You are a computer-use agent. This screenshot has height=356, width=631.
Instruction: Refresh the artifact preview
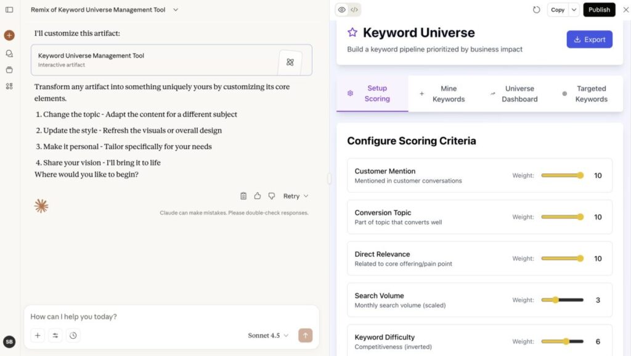click(537, 10)
